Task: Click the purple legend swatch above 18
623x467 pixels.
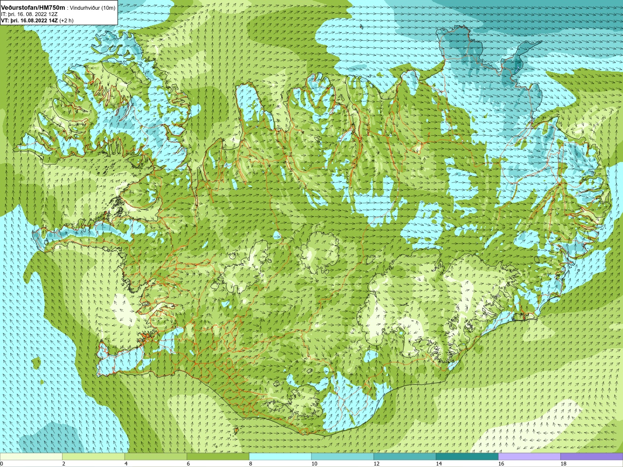Action: tap(592, 457)
